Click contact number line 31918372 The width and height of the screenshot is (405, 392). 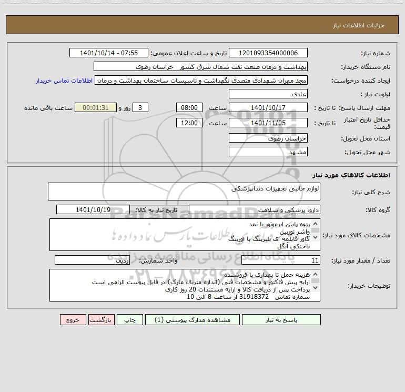248,297
